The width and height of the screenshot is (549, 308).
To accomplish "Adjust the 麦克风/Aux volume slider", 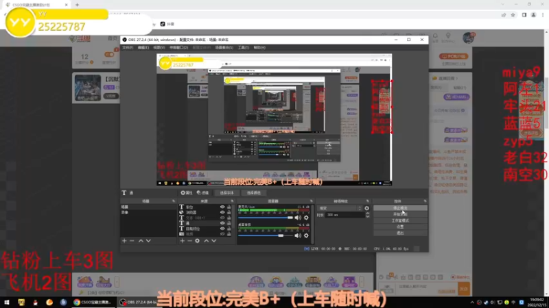I will [x=266, y=218].
